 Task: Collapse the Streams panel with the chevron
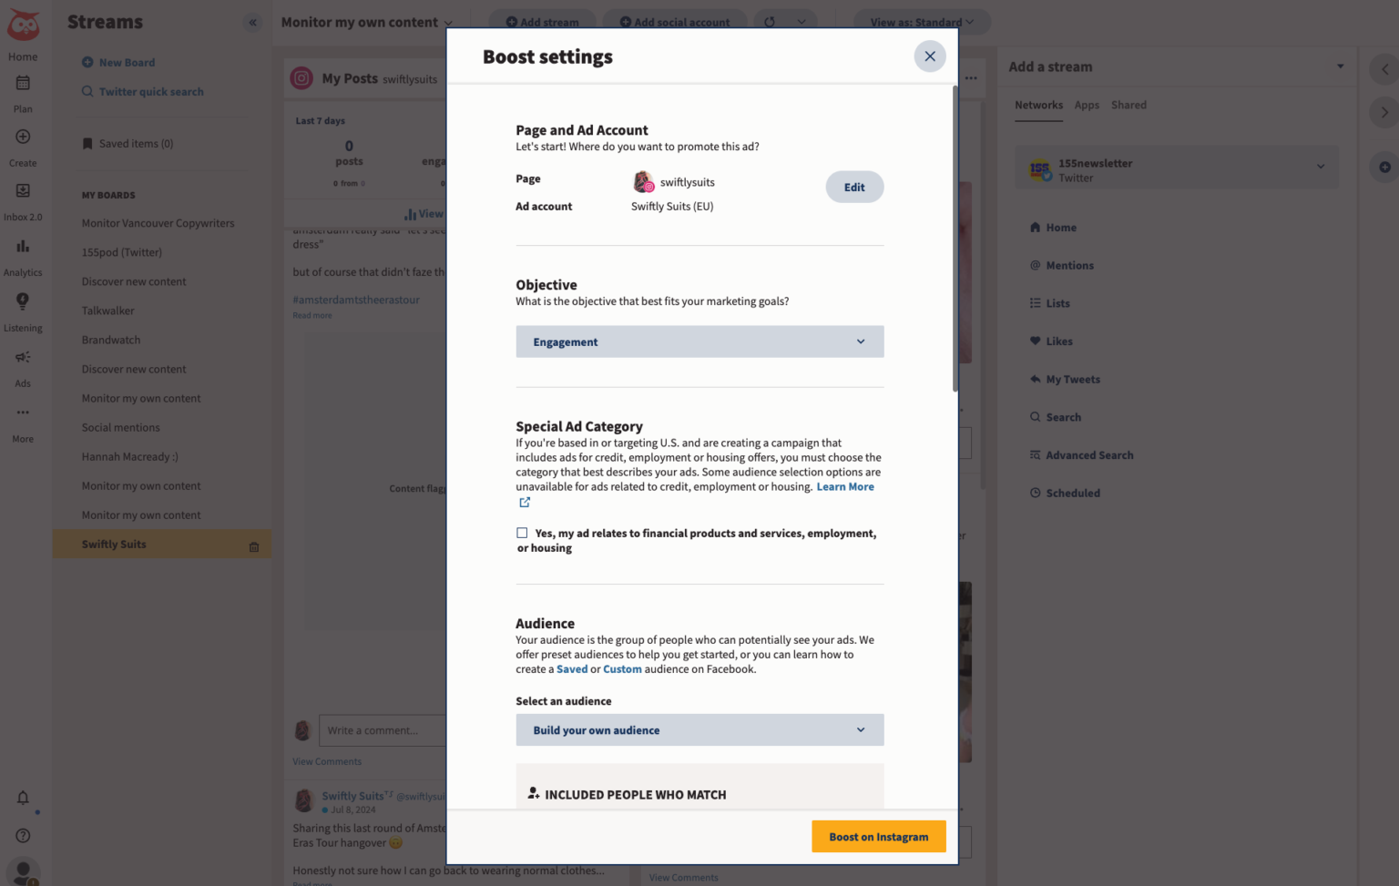252,22
